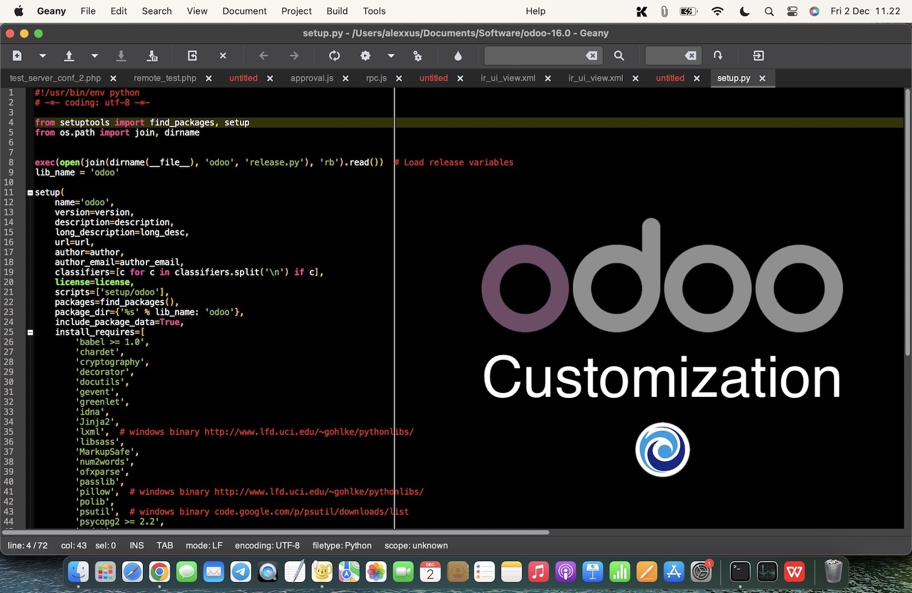Expand recent files dropdown arrow
Image resolution: width=912 pixels, height=593 pixels.
pos(95,55)
